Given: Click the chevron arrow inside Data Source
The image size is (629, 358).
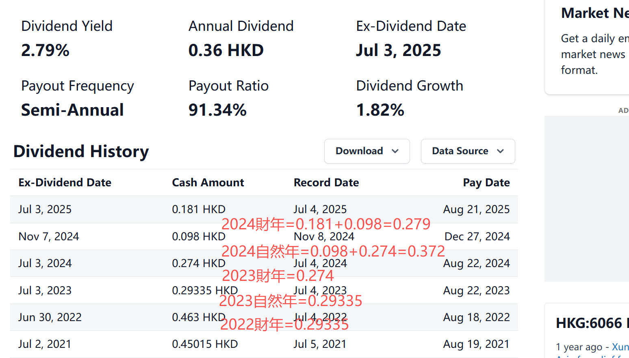Looking at the screenshot, I should click(x=500, y=151).
